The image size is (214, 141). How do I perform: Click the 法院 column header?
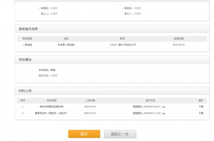pyautogui.click(x=66, y=39)
